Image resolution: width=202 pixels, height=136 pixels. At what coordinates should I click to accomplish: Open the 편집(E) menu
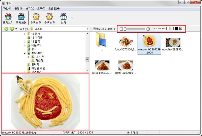(19, 9)
